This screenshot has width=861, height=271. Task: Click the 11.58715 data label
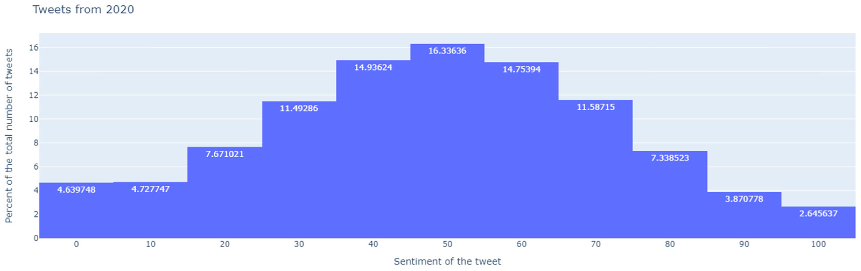(596, 107)
